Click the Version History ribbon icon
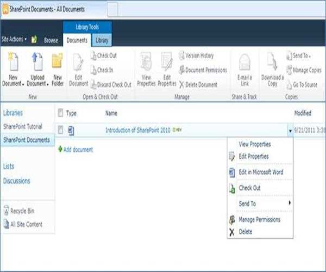Viewport: 326px width, 272px height. [182, 55]
